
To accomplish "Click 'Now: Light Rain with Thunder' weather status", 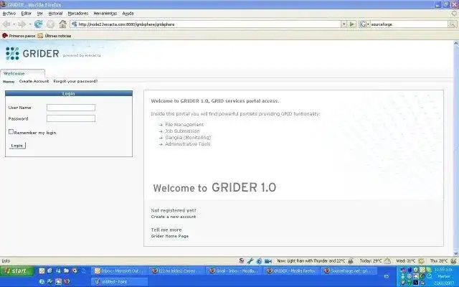I will coord(315,260).
